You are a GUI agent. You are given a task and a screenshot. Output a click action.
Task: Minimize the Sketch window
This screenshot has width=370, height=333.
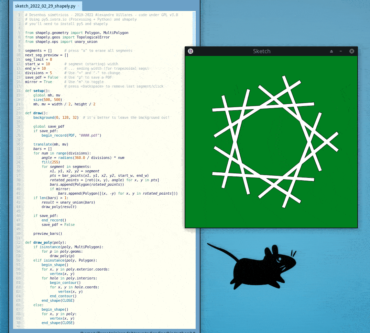[x=341, y=51]
